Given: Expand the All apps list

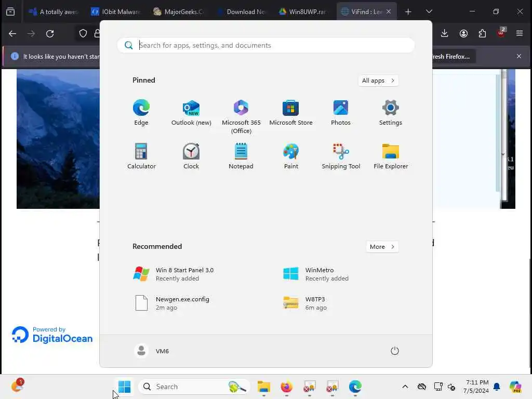Looking at the screenshot, I should [378, 81].
